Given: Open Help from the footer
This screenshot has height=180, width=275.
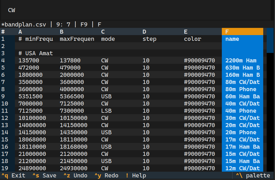Looking at the screenshot, I should tap(136, 175).
